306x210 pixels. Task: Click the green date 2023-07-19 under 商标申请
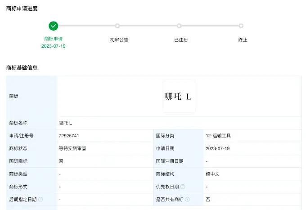pyautogui.click(x=53, y=46)
